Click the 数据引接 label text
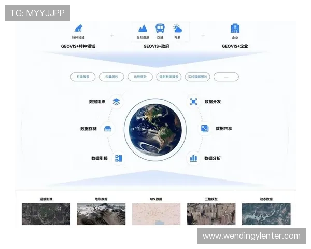Screen dimensions: 311x249 point(100,158)
